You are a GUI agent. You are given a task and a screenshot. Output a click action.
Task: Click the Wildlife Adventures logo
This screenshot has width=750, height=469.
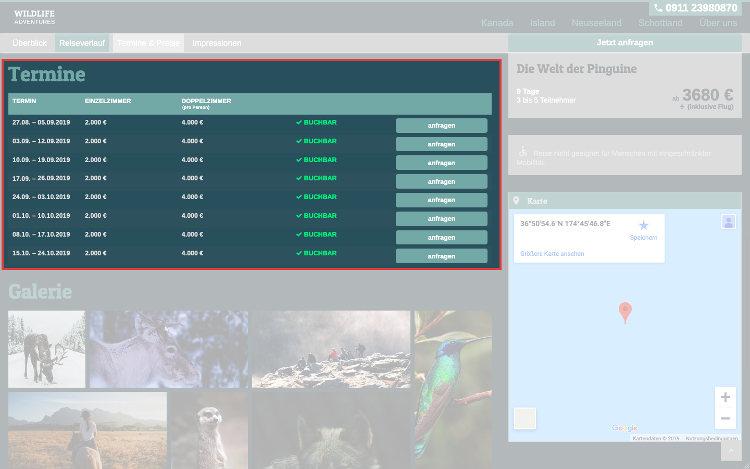point(34,17)
